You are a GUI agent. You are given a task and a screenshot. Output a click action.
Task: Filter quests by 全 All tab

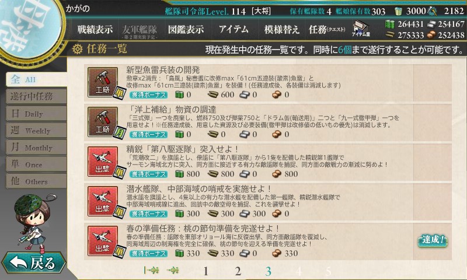36,79
